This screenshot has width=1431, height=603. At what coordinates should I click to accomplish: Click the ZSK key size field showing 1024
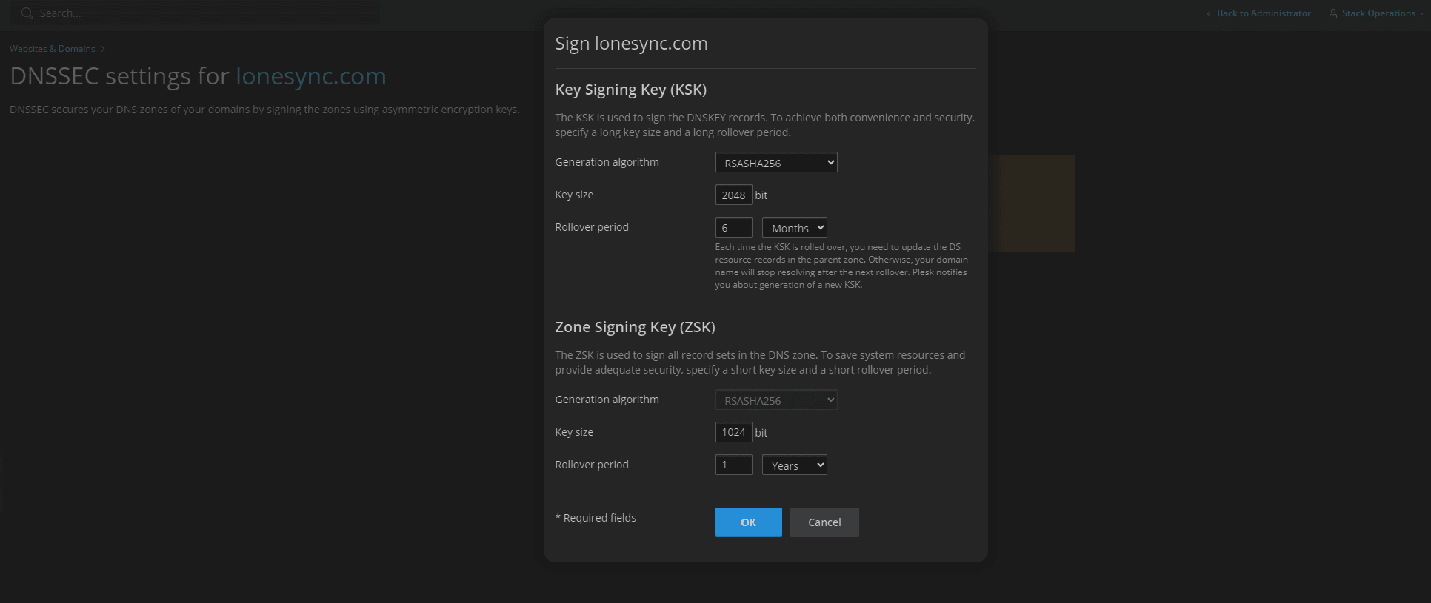[x=733, y=433]
